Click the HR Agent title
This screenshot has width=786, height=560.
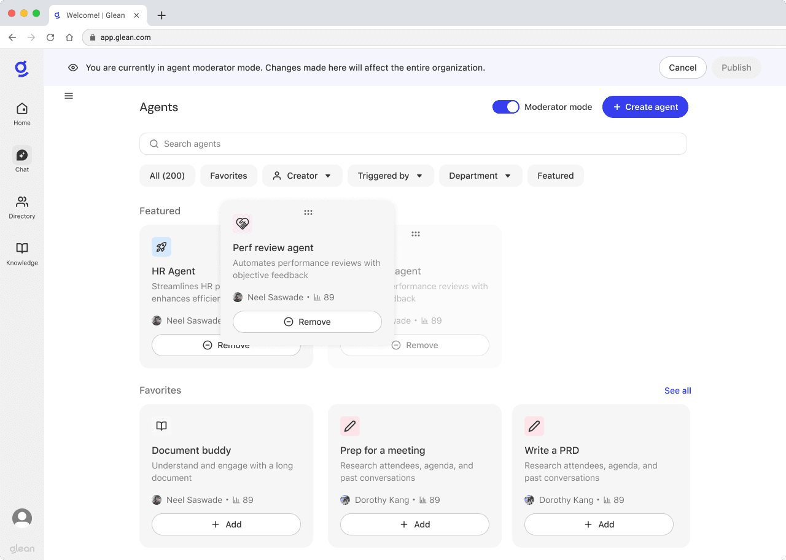(x=174, y=271)
